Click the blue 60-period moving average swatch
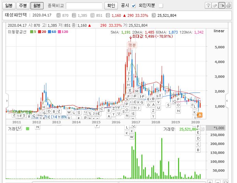The width and height of the screenshot is (237, 183). (49, 32)
